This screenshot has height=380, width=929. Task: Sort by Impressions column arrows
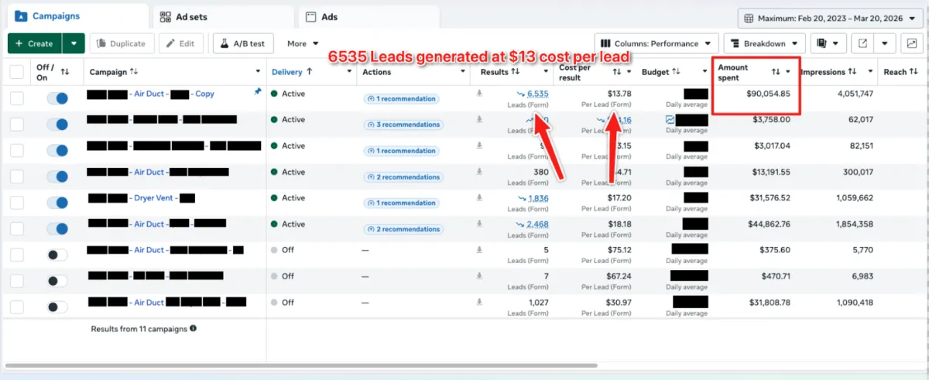click(x=852, y=72)
